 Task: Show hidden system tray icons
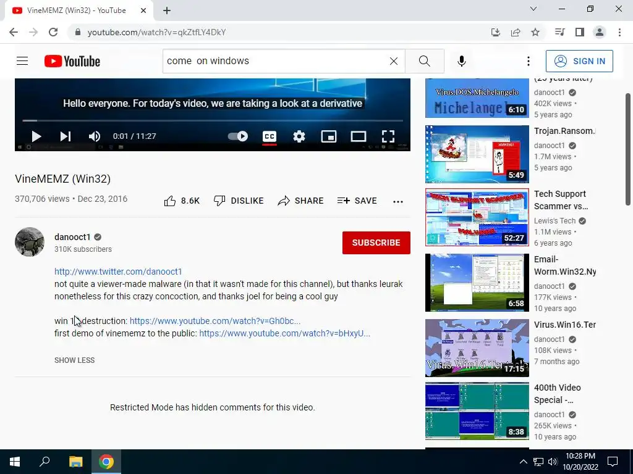523,462
